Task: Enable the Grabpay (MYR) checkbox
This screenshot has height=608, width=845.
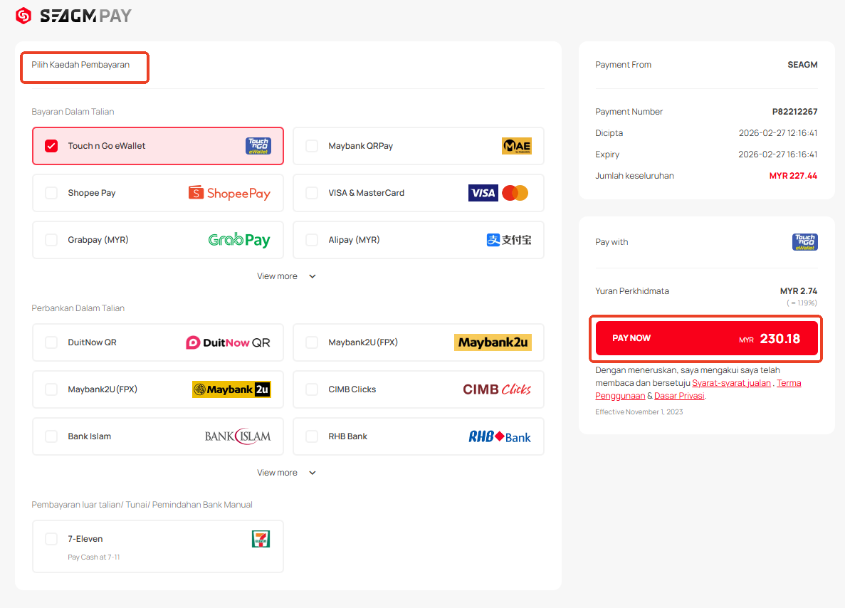Action: [x=51, y=240]
